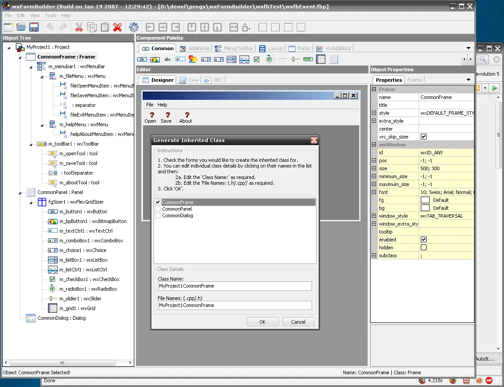
Task: Click the fg Default color swatch
Action: click(x=426, y=200)
